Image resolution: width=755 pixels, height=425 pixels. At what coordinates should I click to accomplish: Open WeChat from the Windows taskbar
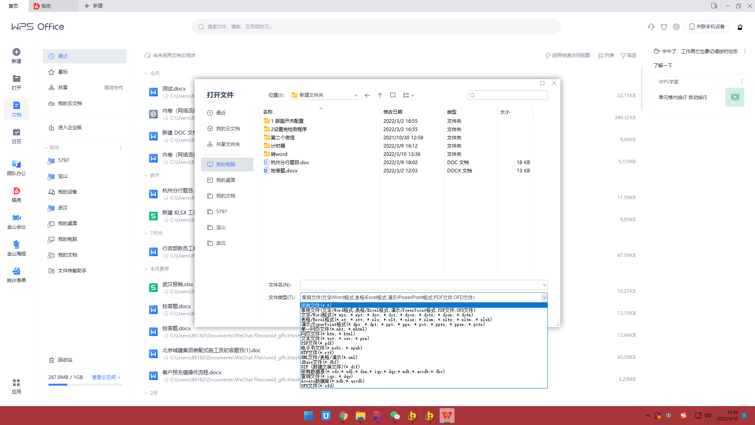395,416
